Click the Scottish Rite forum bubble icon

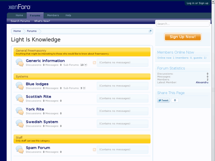tap(20, 98)
